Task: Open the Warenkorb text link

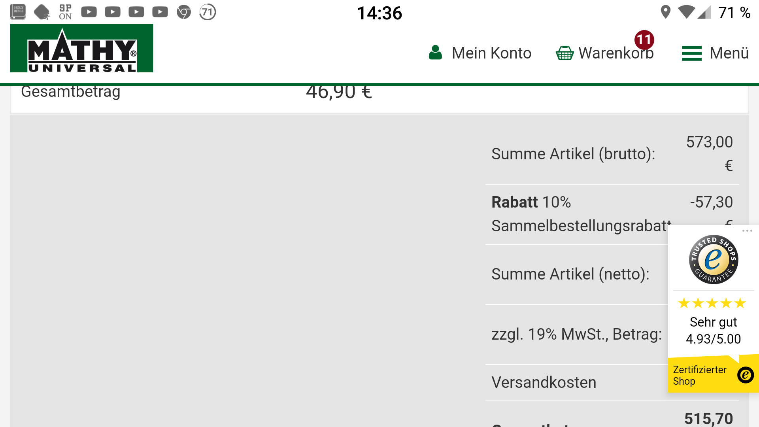Action: coord(616,53)
